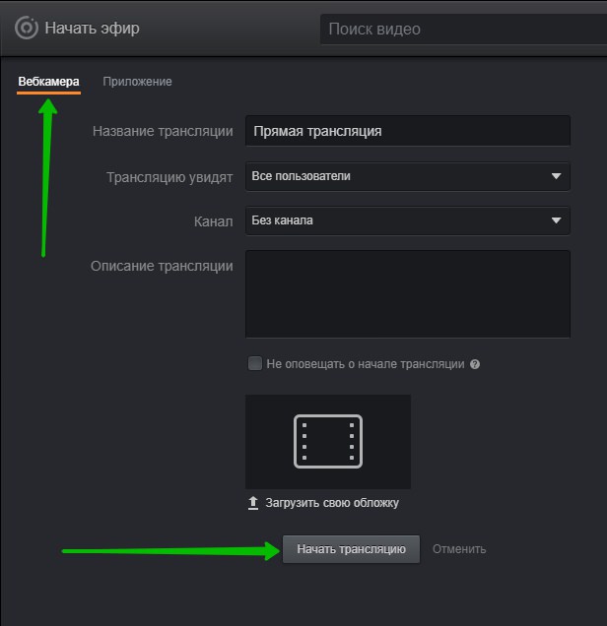Open the 'Трансляцию увидят' combo box

tap(406, 177)
